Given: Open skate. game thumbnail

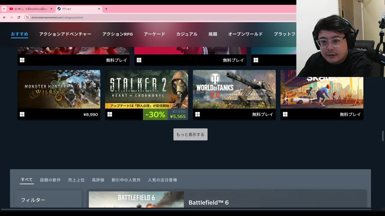Looking at the screenshot, I should 322,93.
